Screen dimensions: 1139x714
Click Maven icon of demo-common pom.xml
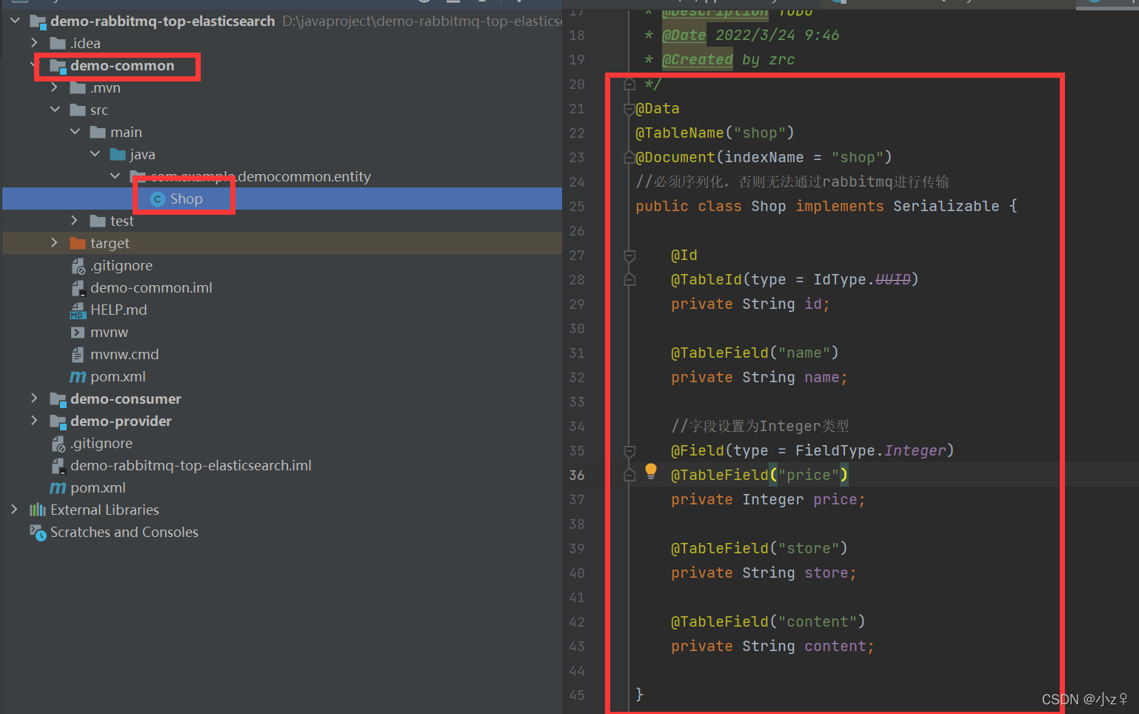point(78,377)
